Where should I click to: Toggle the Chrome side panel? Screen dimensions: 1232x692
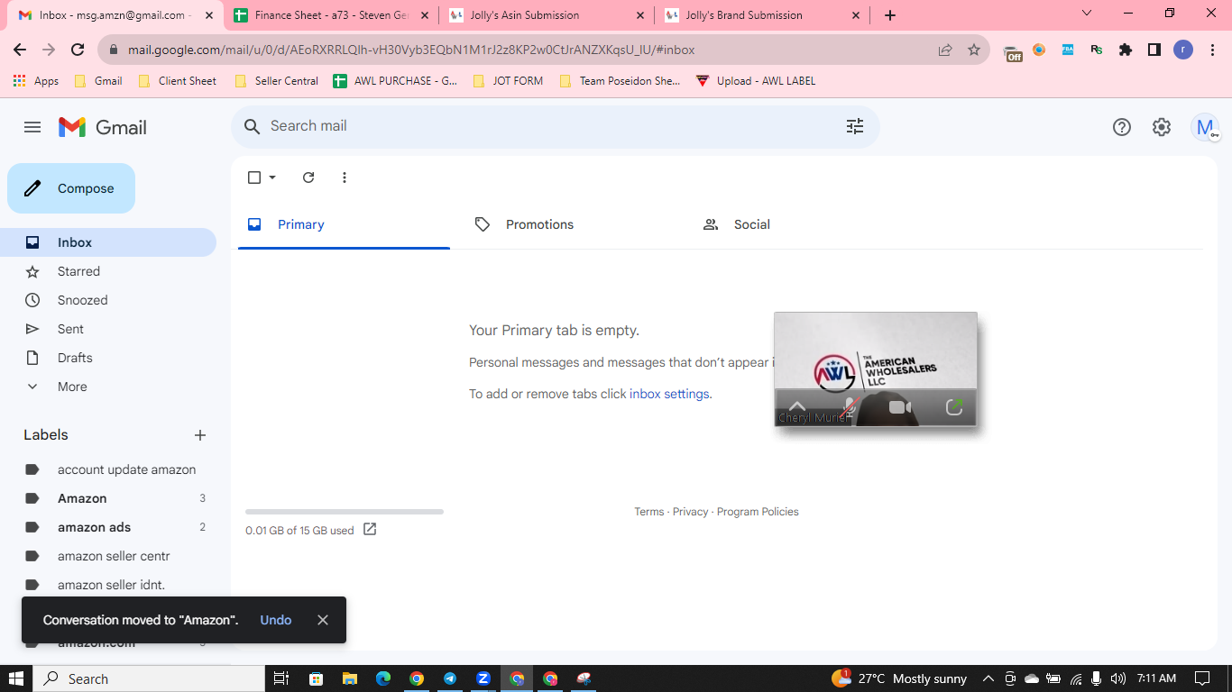pos(1154,50)
